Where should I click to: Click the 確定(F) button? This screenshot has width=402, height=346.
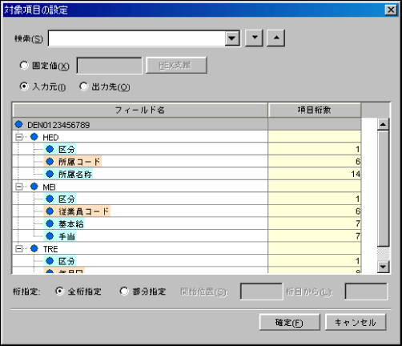tap(290, 322)
